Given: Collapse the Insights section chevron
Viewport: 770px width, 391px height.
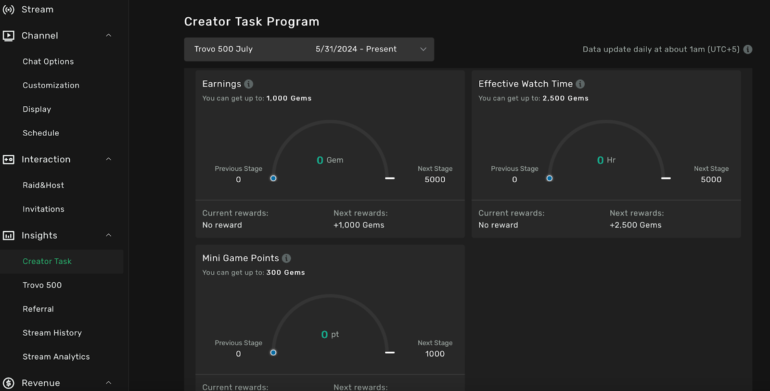Looking at the screenshot, I should pos(109,235).
